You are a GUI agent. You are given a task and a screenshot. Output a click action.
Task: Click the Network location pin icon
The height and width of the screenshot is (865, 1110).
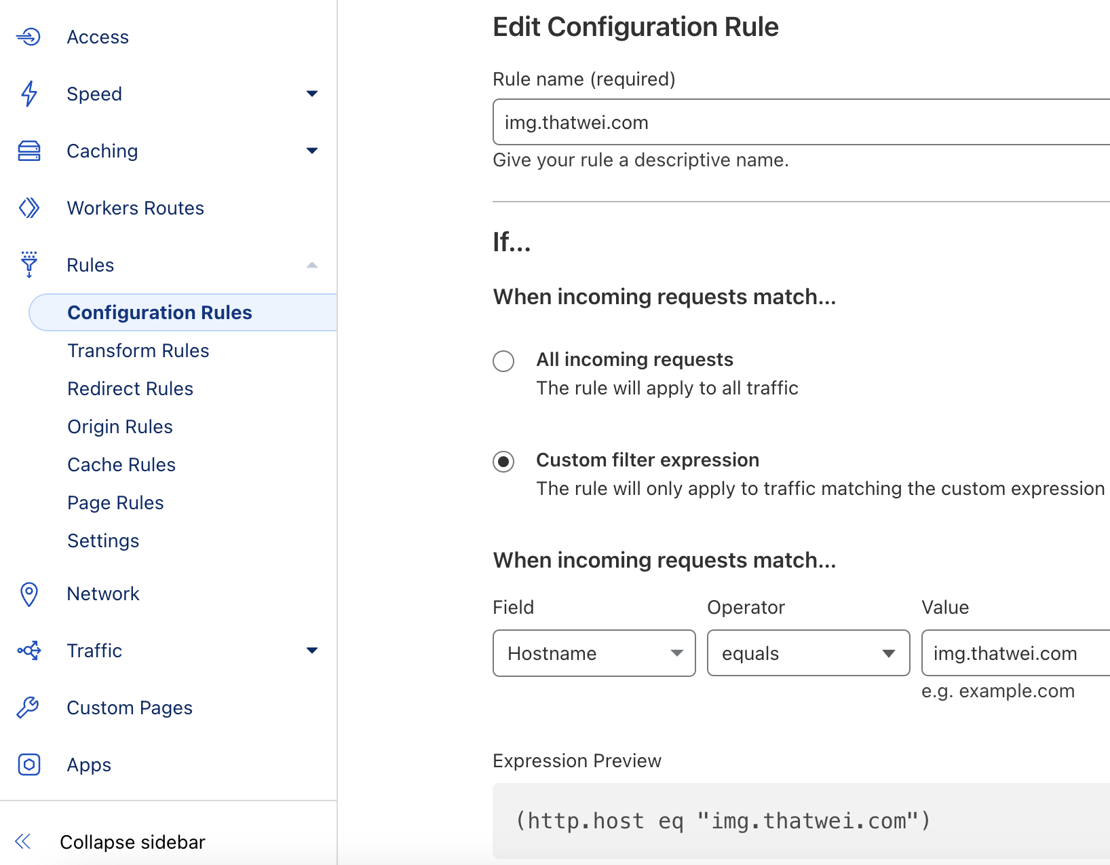28,594
